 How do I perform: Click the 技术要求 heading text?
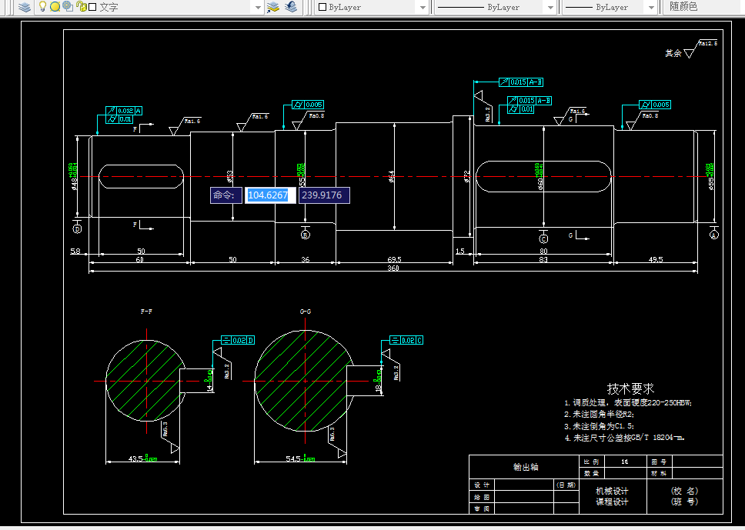[x=630, y=388]
